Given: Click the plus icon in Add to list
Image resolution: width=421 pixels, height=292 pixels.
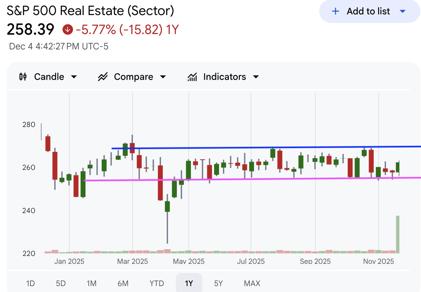Looking at the screenshot, I should pyautogui.click(x=336, y=11).
